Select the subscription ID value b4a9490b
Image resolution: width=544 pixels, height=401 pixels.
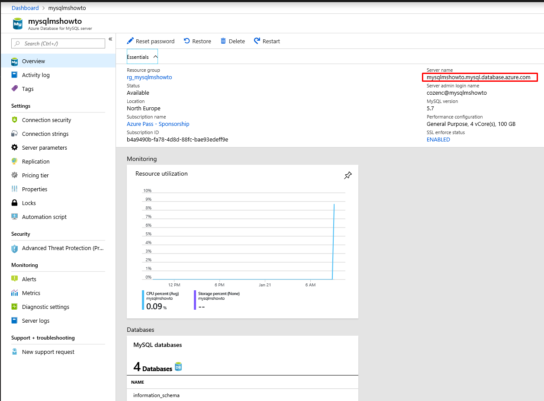click(177, 139)
